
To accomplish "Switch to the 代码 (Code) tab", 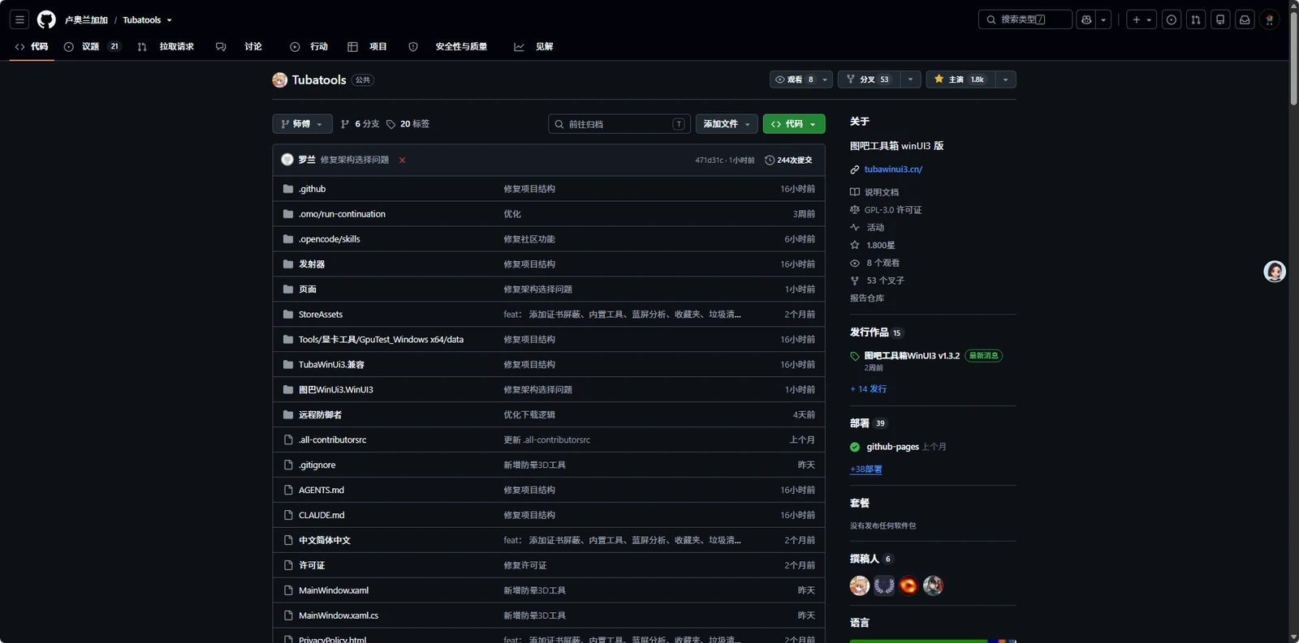I will (x=32, y=46).
